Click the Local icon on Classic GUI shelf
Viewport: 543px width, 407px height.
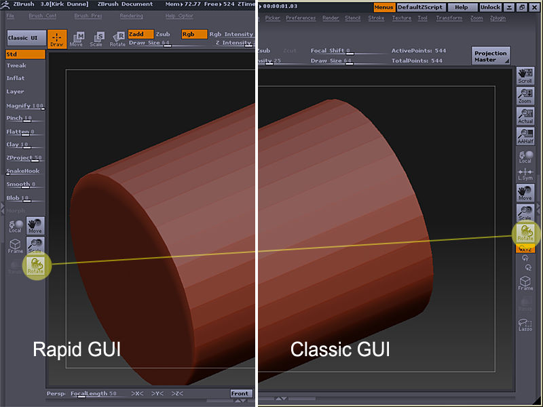(x=525, y=157)
